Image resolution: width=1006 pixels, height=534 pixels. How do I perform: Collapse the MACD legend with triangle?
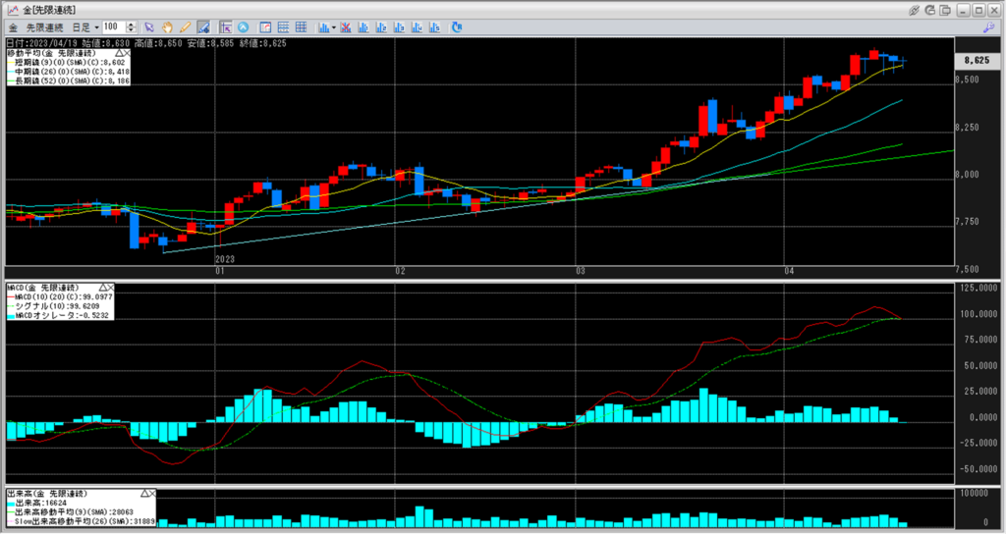point(103,288)
